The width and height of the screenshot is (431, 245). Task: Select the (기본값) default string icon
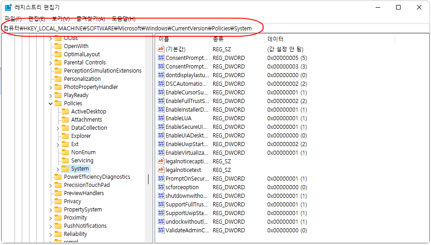[x=161, y=49]
